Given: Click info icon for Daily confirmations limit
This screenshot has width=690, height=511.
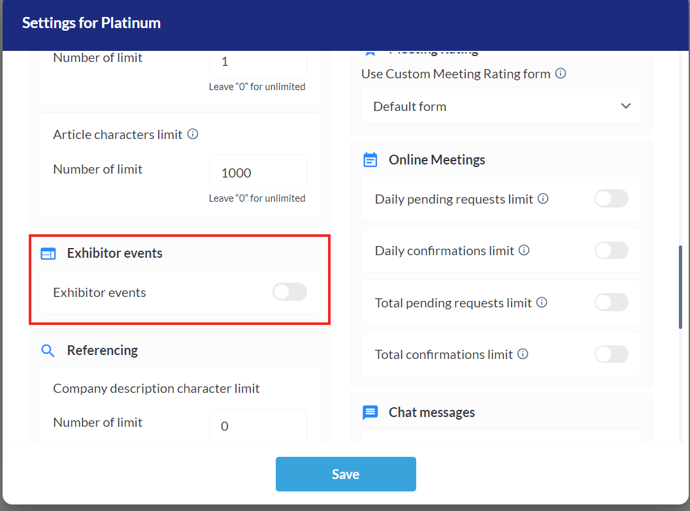Looking at the screenshot, I should click(523, 250).
